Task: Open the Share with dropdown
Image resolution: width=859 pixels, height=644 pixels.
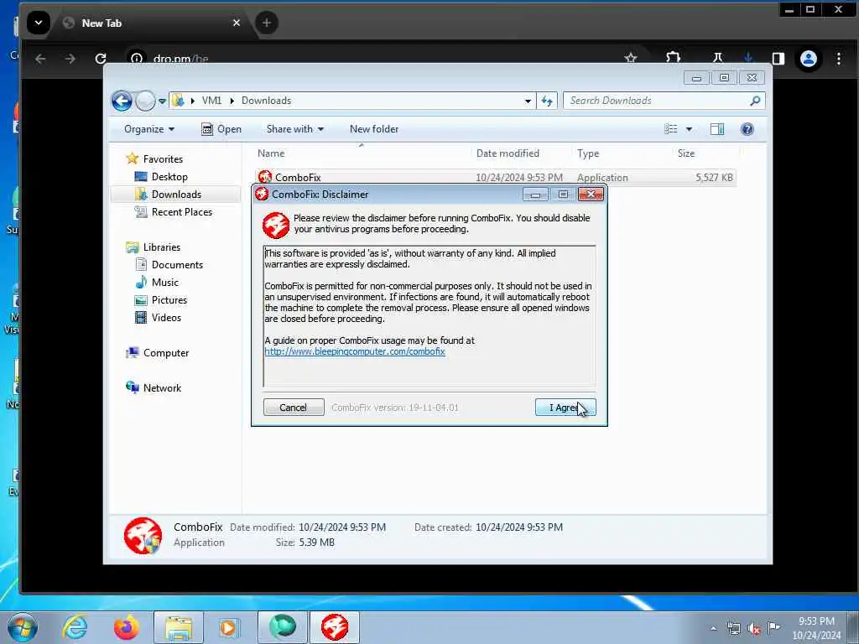Action: click(x=294, y=129)
